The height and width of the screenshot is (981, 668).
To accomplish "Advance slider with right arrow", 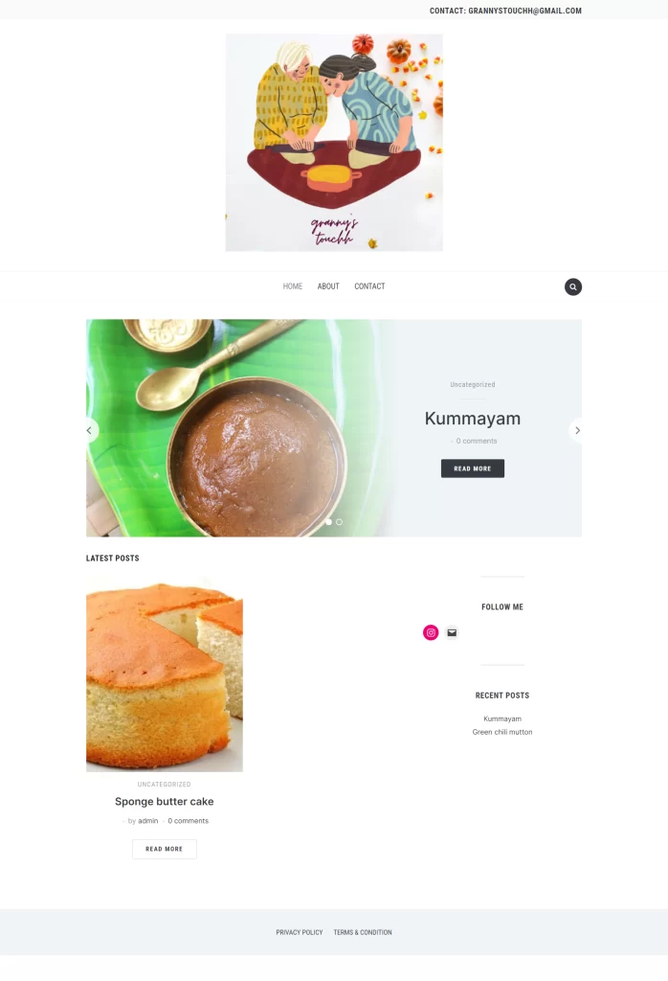I will pos(577,430).
